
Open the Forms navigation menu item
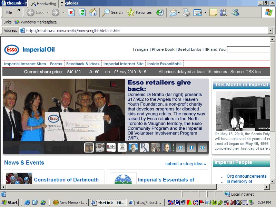coord(56,64)
